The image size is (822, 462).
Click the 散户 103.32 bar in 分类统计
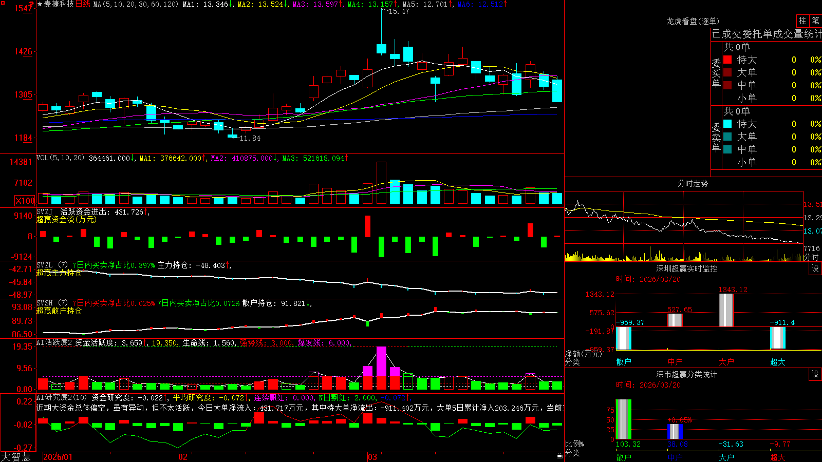(624, 419)
